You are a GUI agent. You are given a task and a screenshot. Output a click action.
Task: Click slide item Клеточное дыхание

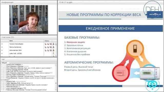click(75, 51)
